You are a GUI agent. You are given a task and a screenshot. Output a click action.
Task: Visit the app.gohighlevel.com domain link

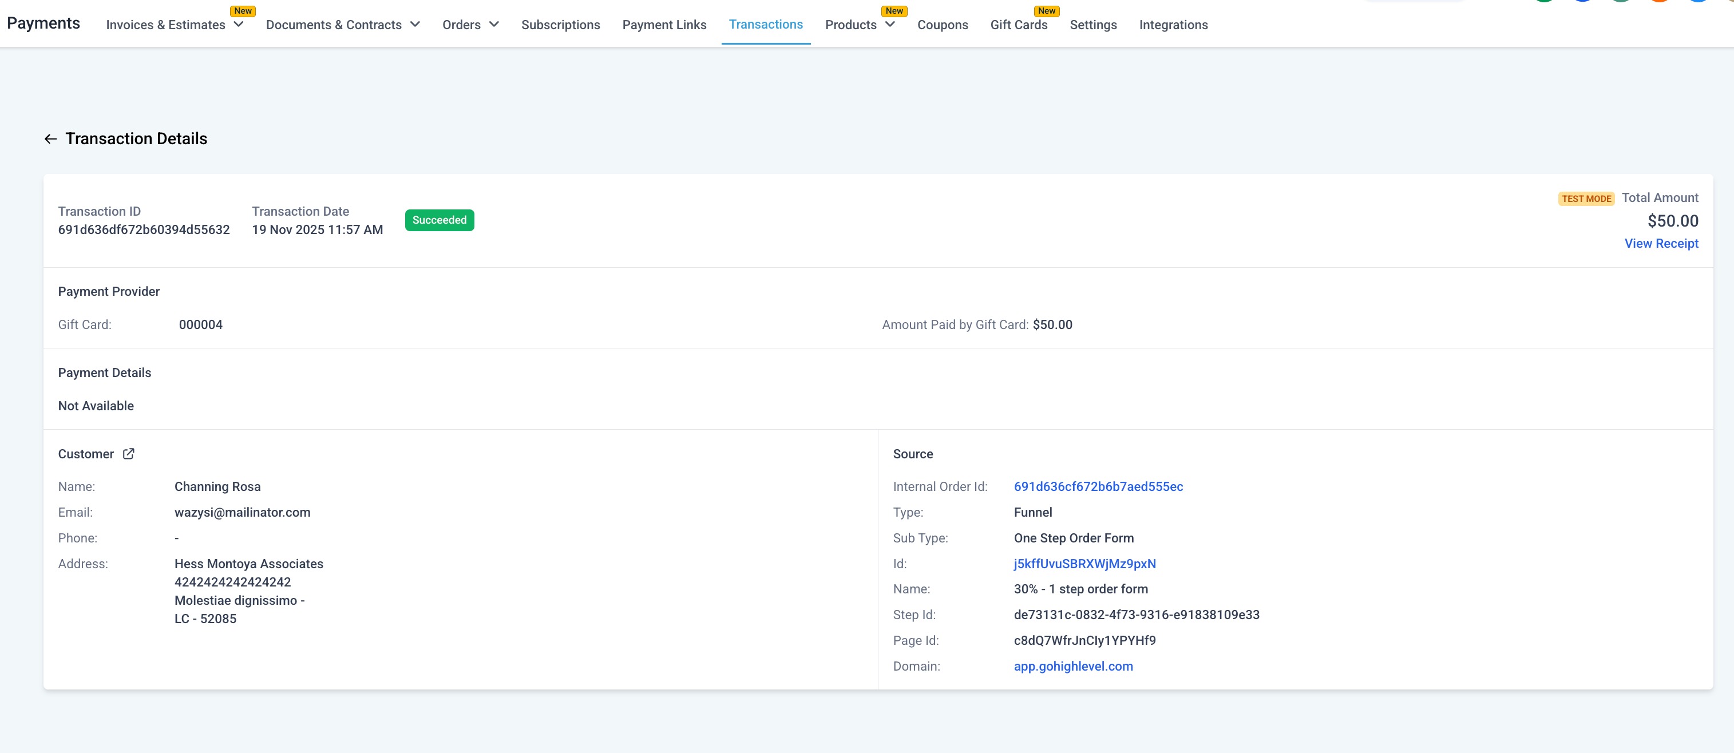click(x=1073, y=666)
